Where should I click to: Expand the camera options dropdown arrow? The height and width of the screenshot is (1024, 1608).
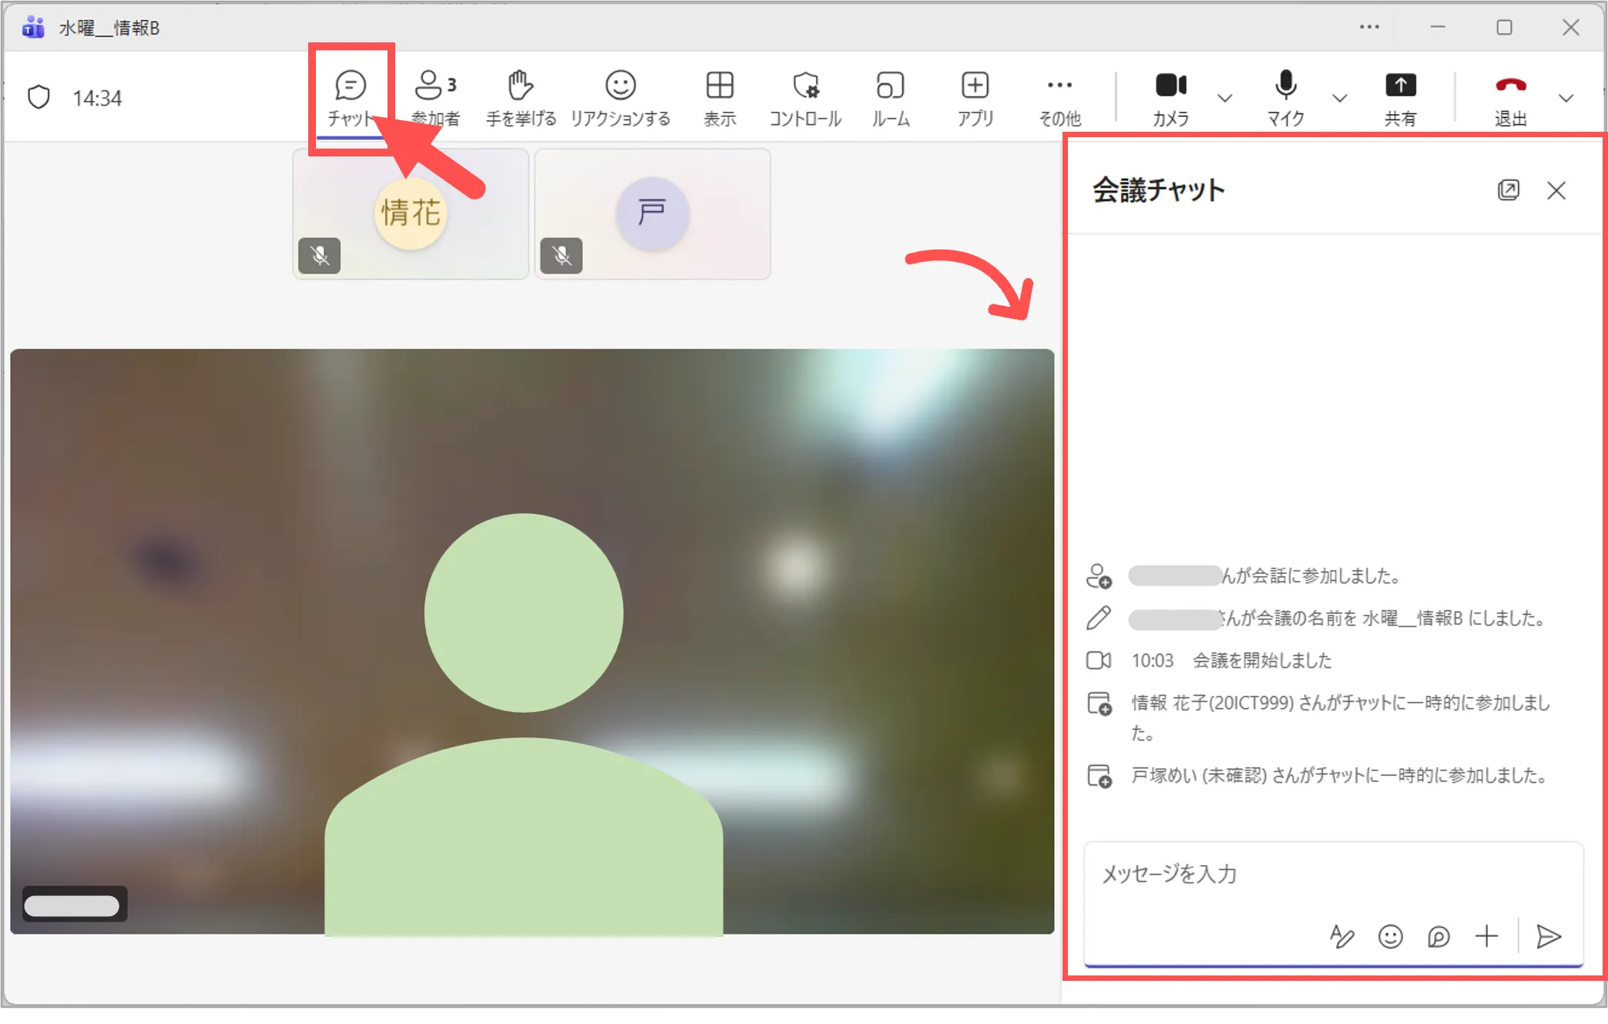(x=1224, y=98)
